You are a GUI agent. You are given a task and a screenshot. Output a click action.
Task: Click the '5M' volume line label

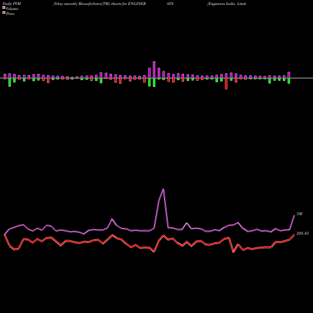[x=299, y=214]
